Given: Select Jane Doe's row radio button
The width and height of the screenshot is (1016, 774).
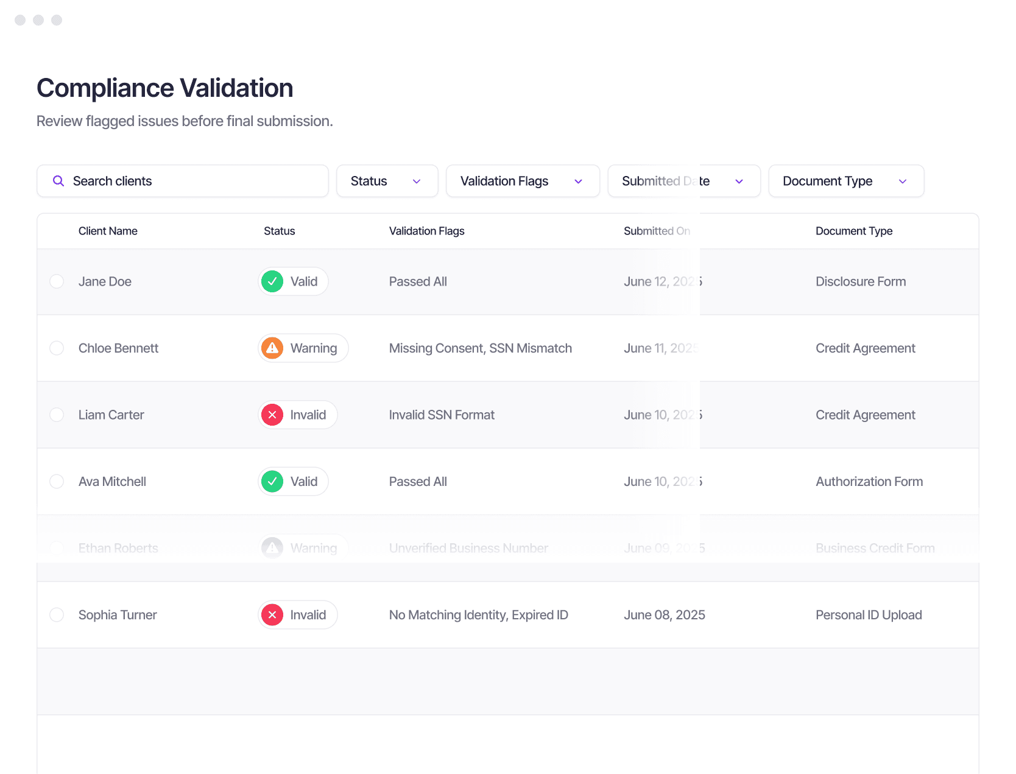Looking at the screenshot, I should click(57, 281).
